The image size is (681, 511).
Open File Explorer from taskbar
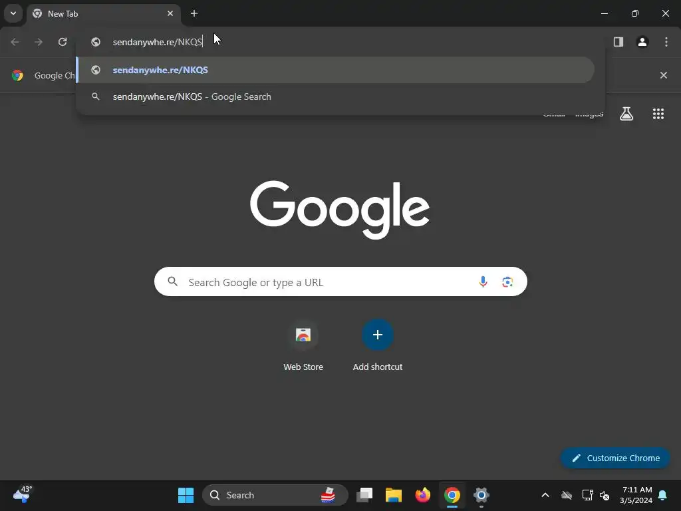[394, 495]
